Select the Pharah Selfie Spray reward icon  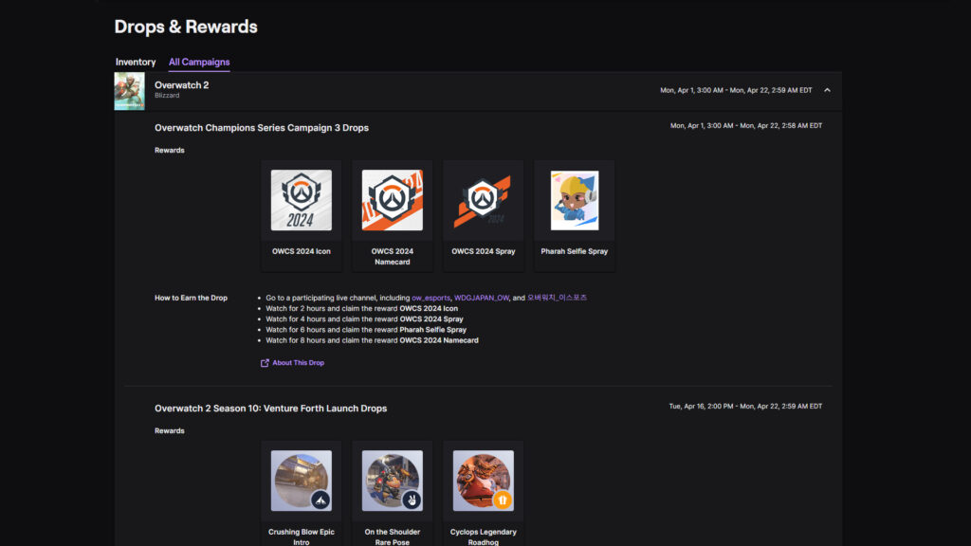(573, 200)
